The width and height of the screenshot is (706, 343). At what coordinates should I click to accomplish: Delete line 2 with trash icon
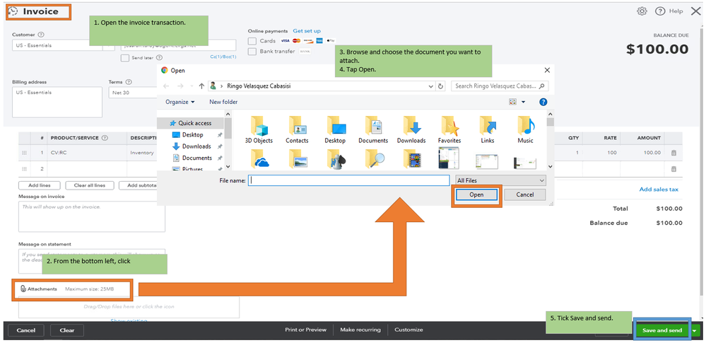point(673,169)
